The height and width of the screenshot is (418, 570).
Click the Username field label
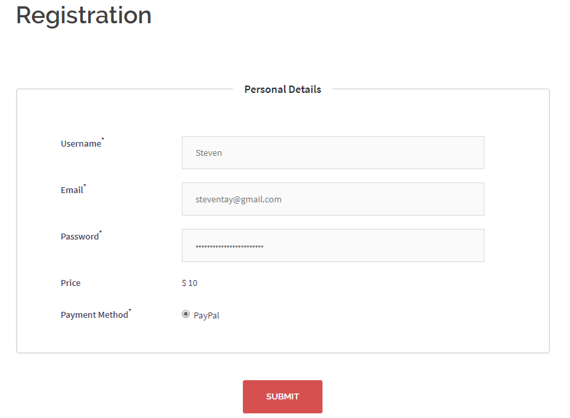[80, 144]
